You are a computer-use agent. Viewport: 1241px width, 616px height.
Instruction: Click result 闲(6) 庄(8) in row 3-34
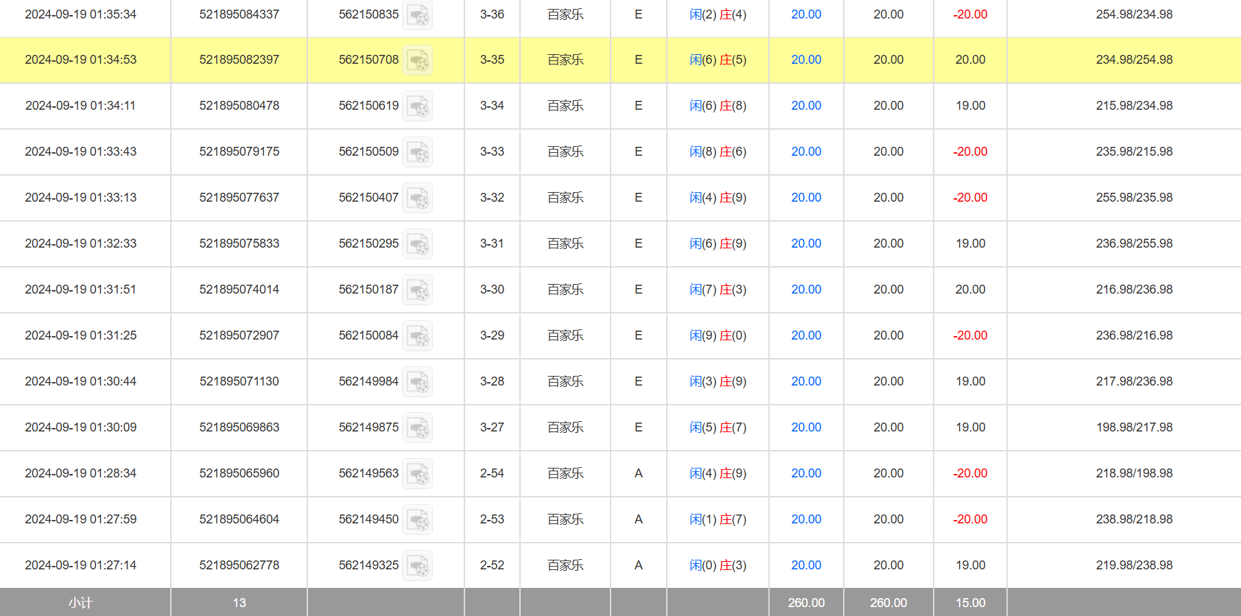click(x=718, y=106)
